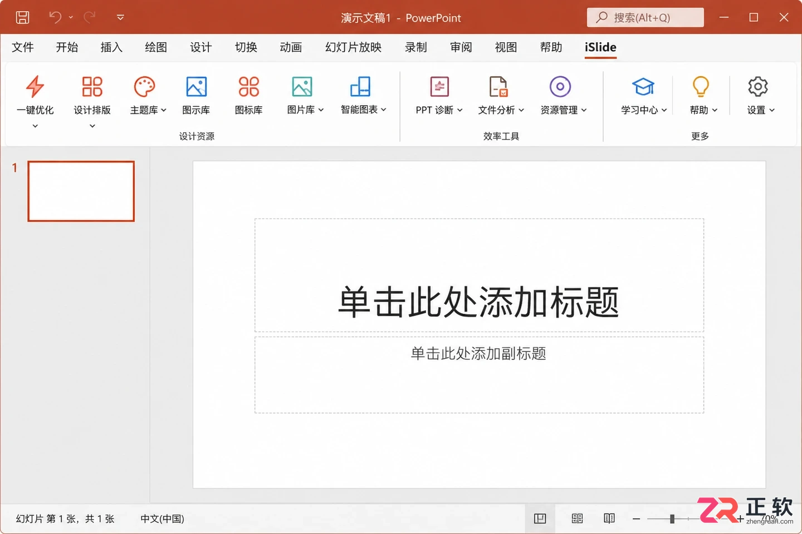Switch to the 动画 ribbon tab
This screenshot has width=802, height=534.
[x=291, y=47]
